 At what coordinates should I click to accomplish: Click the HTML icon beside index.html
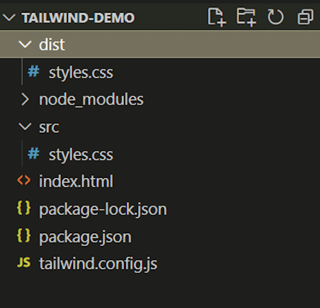(24, 181)
